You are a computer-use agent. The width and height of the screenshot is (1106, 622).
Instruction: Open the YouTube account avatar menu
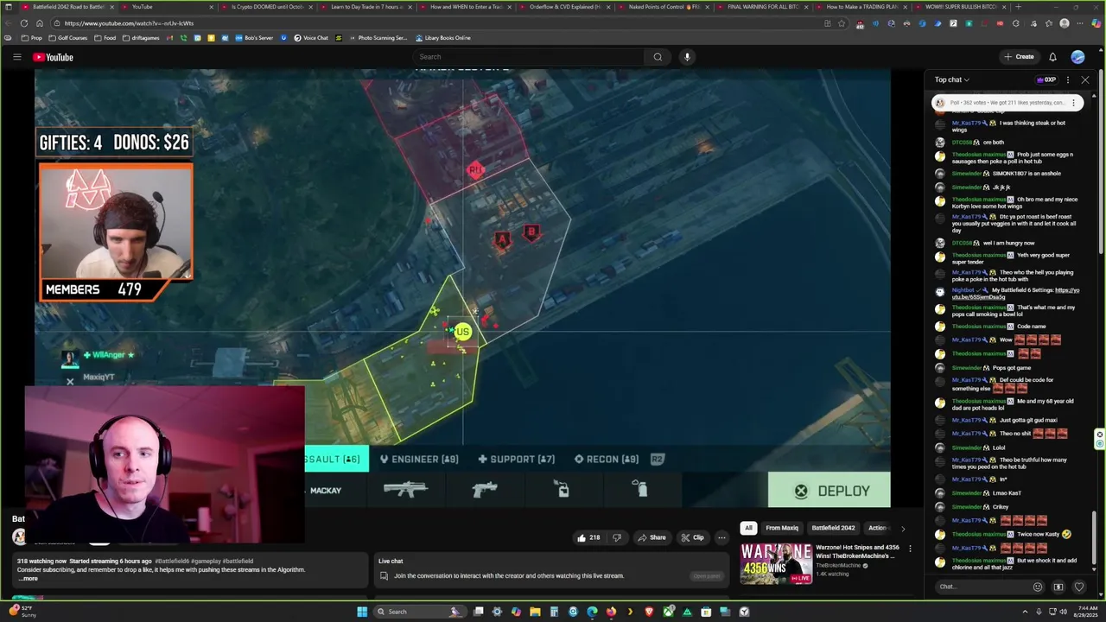[1077, 57]
